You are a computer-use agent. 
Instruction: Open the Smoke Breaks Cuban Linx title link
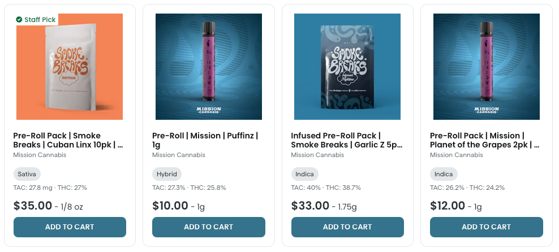coord(68,140)
